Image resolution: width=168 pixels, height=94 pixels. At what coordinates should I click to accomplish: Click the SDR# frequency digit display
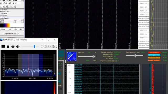point(48,46)
